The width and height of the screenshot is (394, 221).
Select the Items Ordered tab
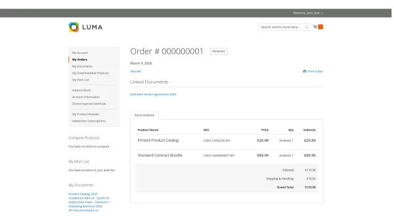pyautogui.click(x=144, y=115)
